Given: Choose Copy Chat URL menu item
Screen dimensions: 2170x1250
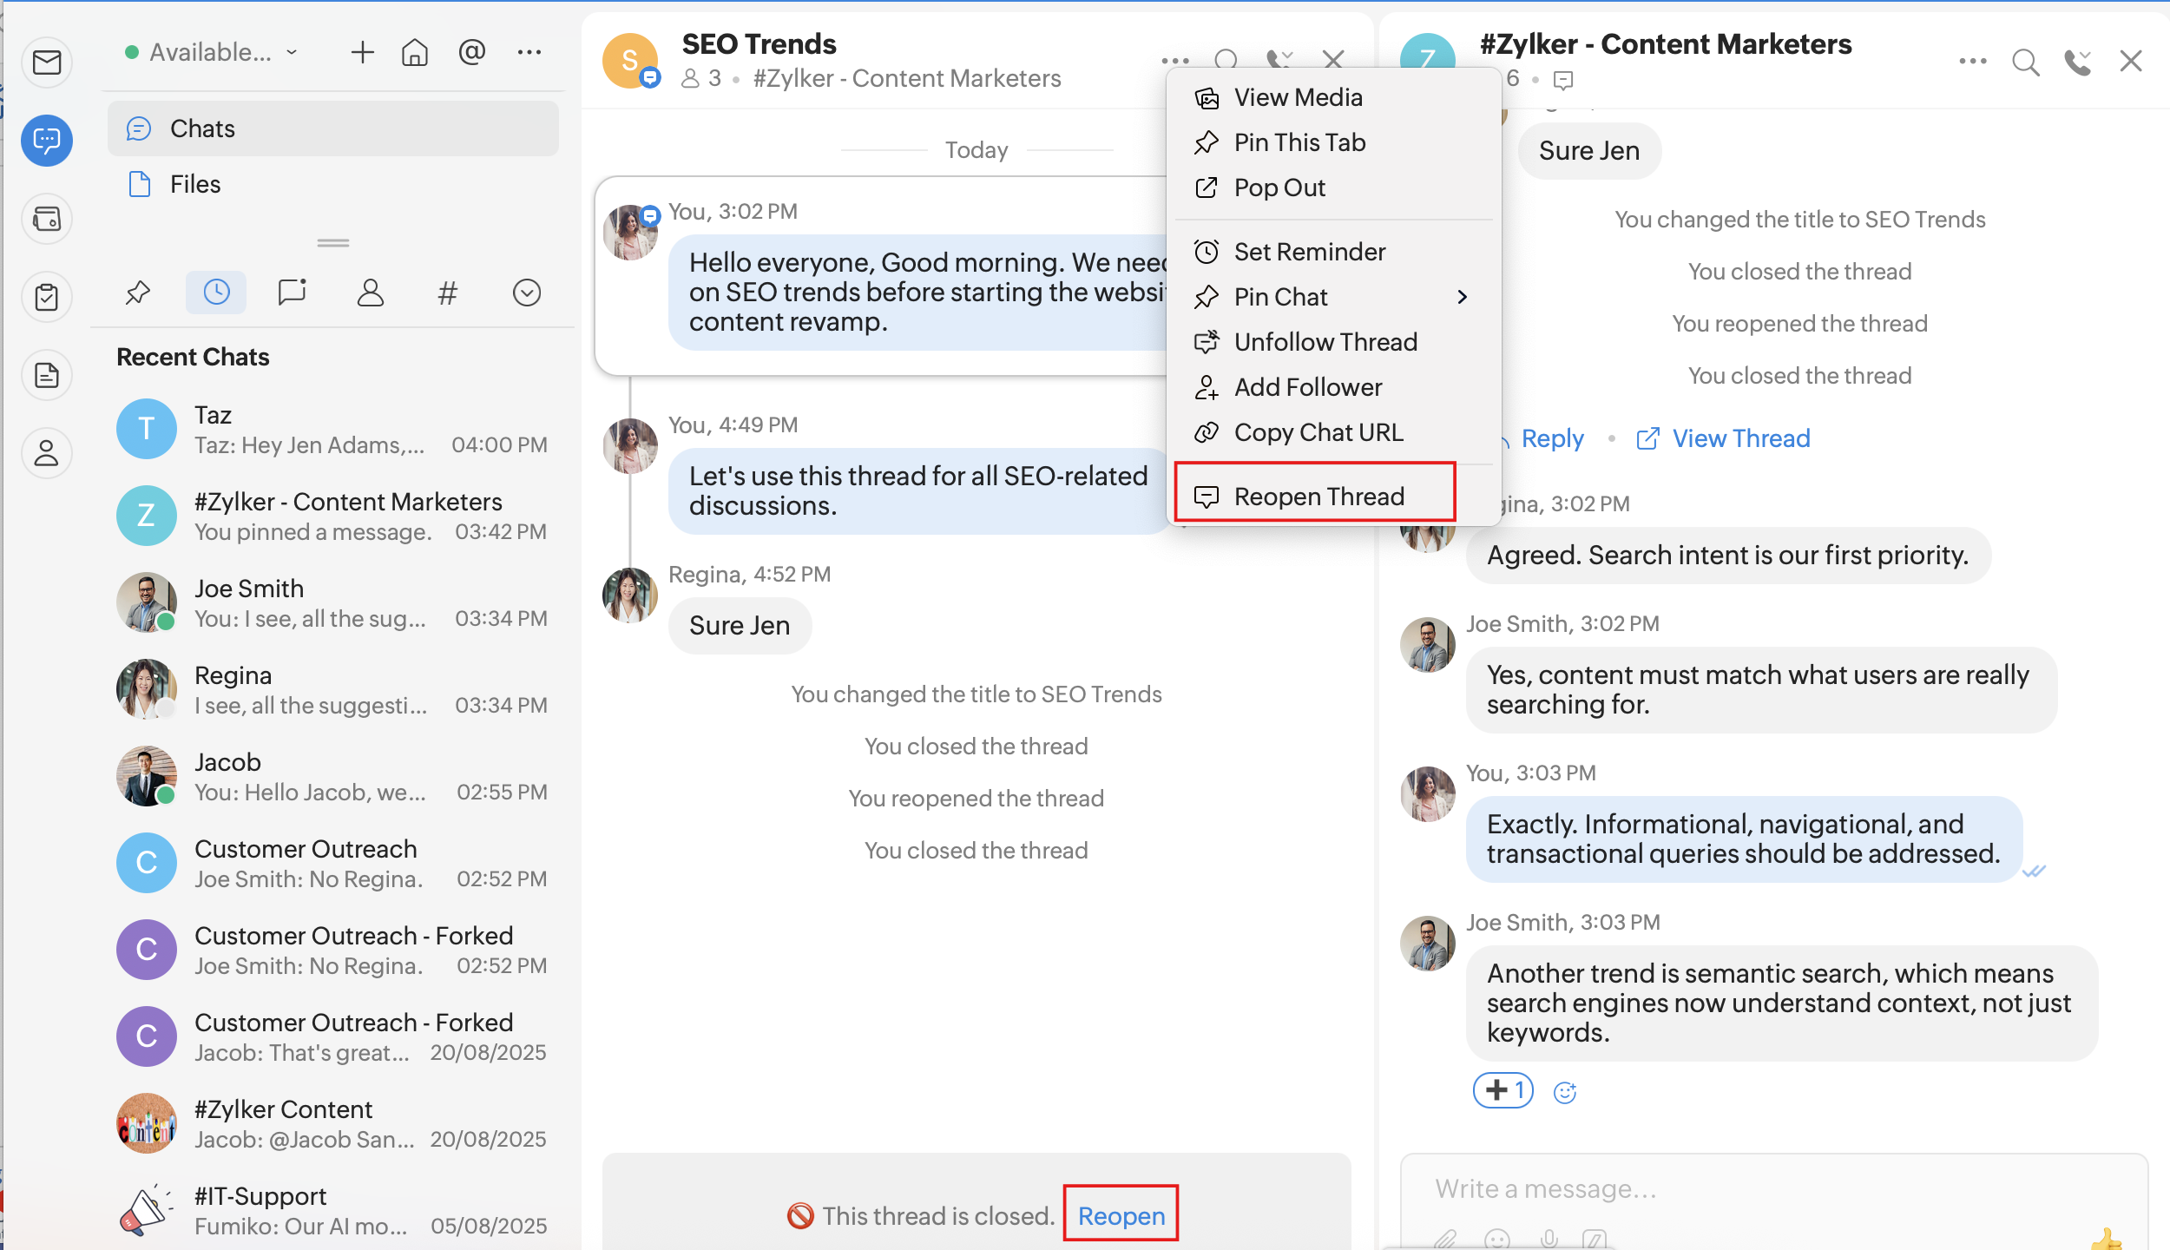Looking at the screenshot, I should click(x=1318, y=432).
